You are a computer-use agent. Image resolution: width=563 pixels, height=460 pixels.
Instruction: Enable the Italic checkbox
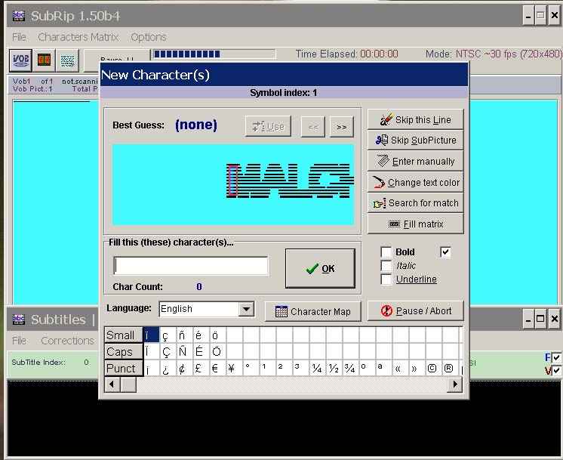click(x=386, y=266)
